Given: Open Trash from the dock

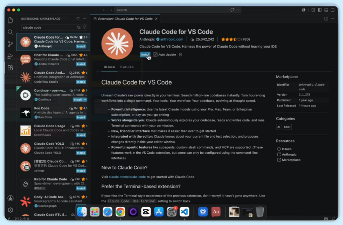Looking at the screenshot, I should 260,212.
